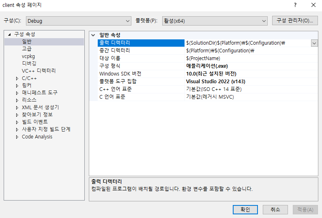Click the 기본값(레거시 MSVC) value
Viewport: 322px width, 218px height.
tap(210, 97)
